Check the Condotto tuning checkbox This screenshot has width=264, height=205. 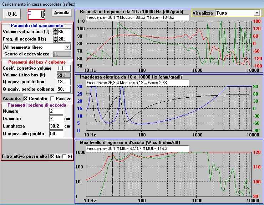[x=25, y=98]
